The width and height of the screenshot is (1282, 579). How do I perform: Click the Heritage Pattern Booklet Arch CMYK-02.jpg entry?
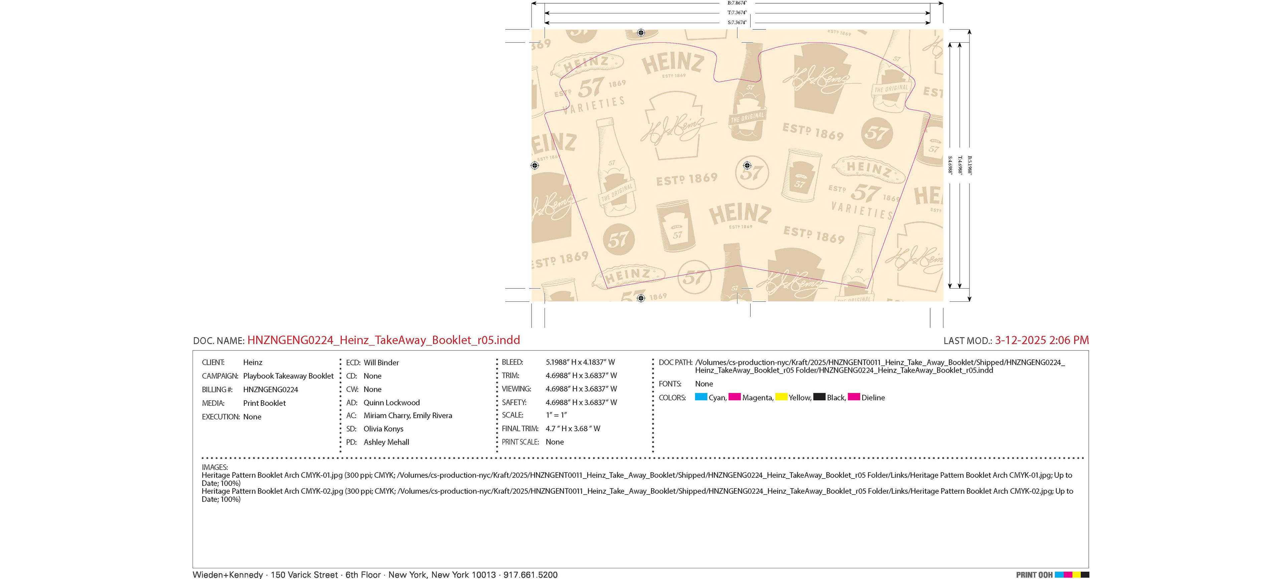[637, 495]
